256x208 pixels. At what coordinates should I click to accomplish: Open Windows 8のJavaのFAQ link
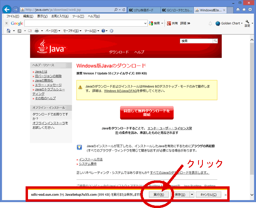tap(121, 91)
